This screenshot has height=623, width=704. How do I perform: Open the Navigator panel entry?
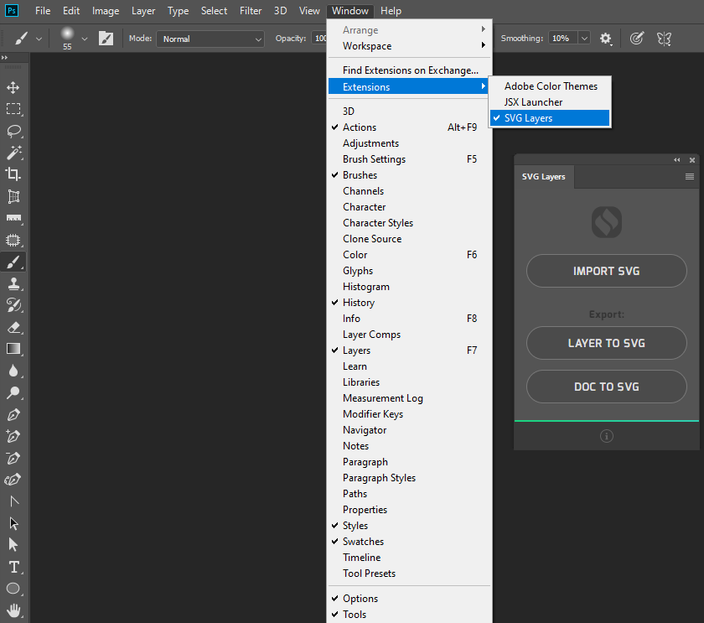410,430
